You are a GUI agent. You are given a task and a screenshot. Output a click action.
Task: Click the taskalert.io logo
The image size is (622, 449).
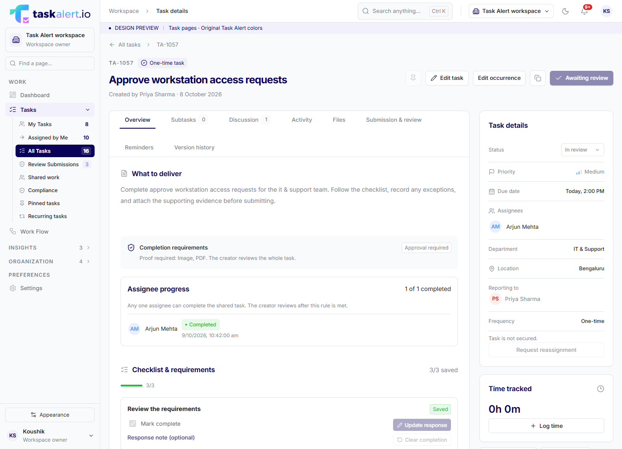tap(50, 14)
